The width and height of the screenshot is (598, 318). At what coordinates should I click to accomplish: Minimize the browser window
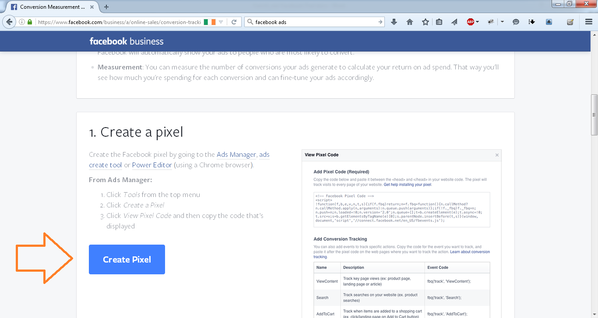557,3
